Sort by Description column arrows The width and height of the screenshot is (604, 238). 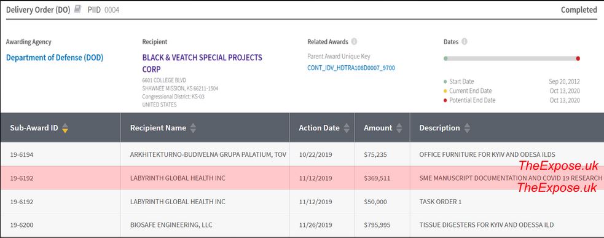467,128
